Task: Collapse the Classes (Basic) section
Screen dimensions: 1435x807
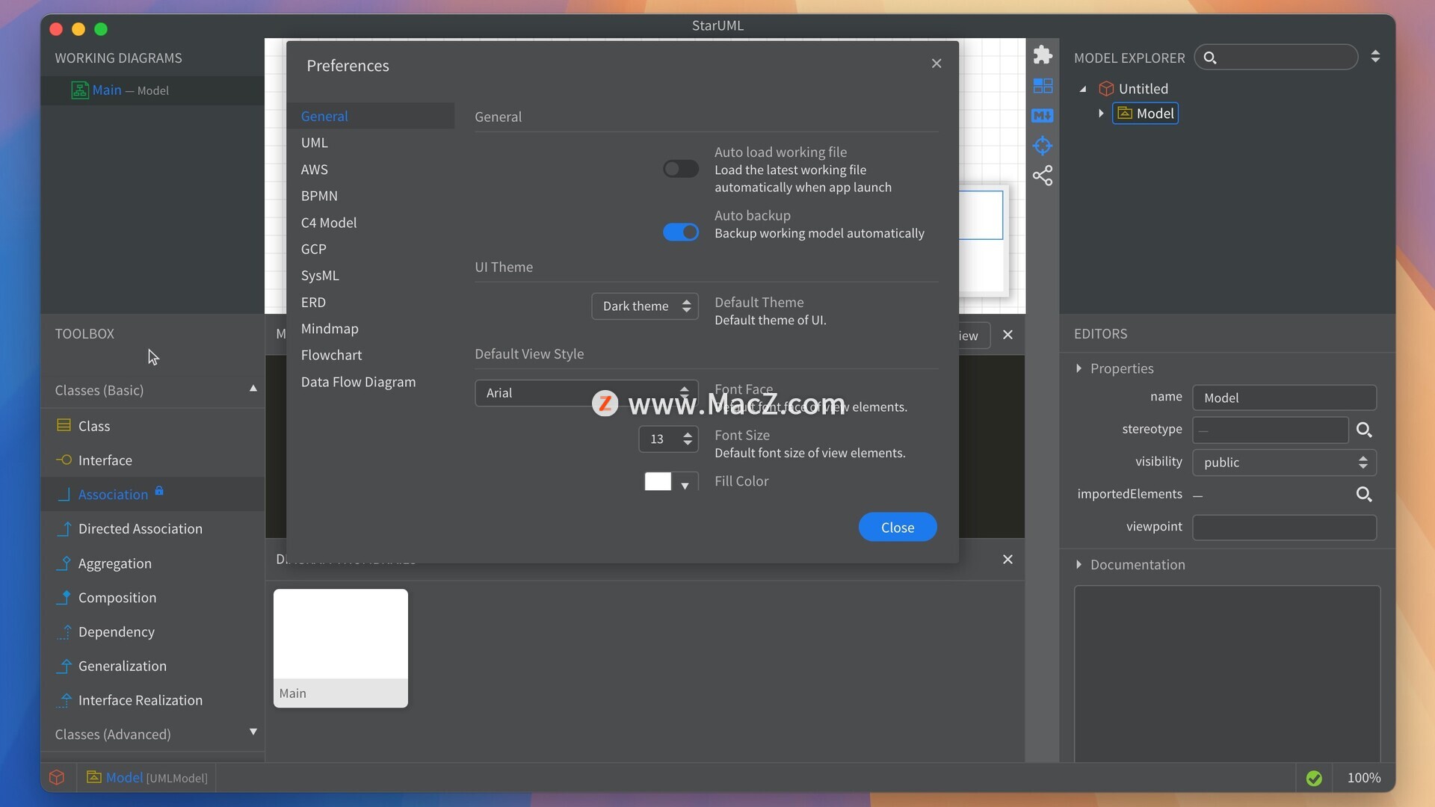Action: 253,389
